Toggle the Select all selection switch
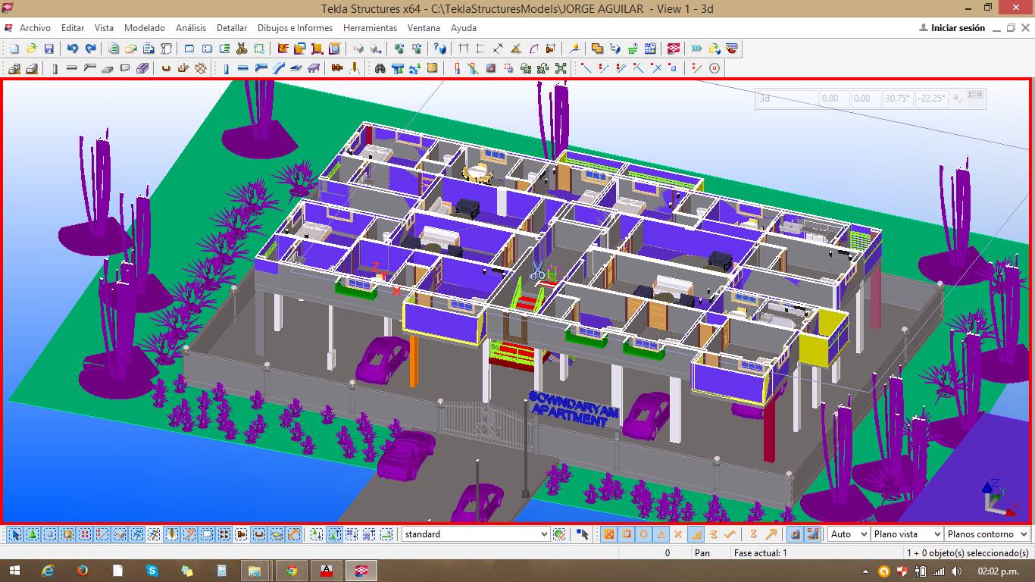Screen dimensions: 1035x582 coord(14,534)
